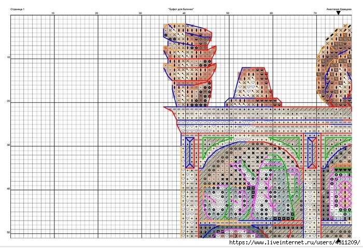Open the liveinternet.ru users URL
This screenshot has height=248, width=363.
point(295,242)
